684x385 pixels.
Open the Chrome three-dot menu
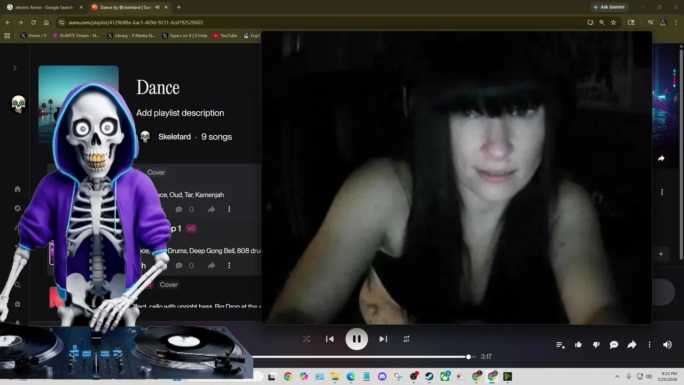click(x=676, y=22)
